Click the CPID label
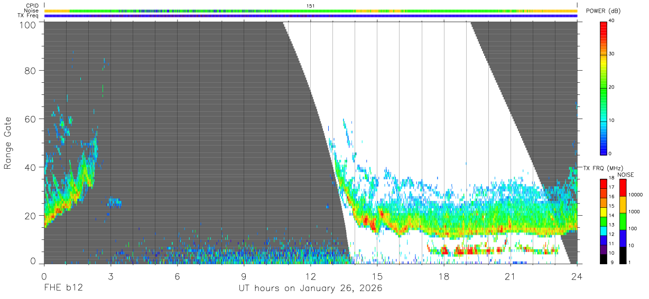 pyautogui.click(x=32, y=6)
